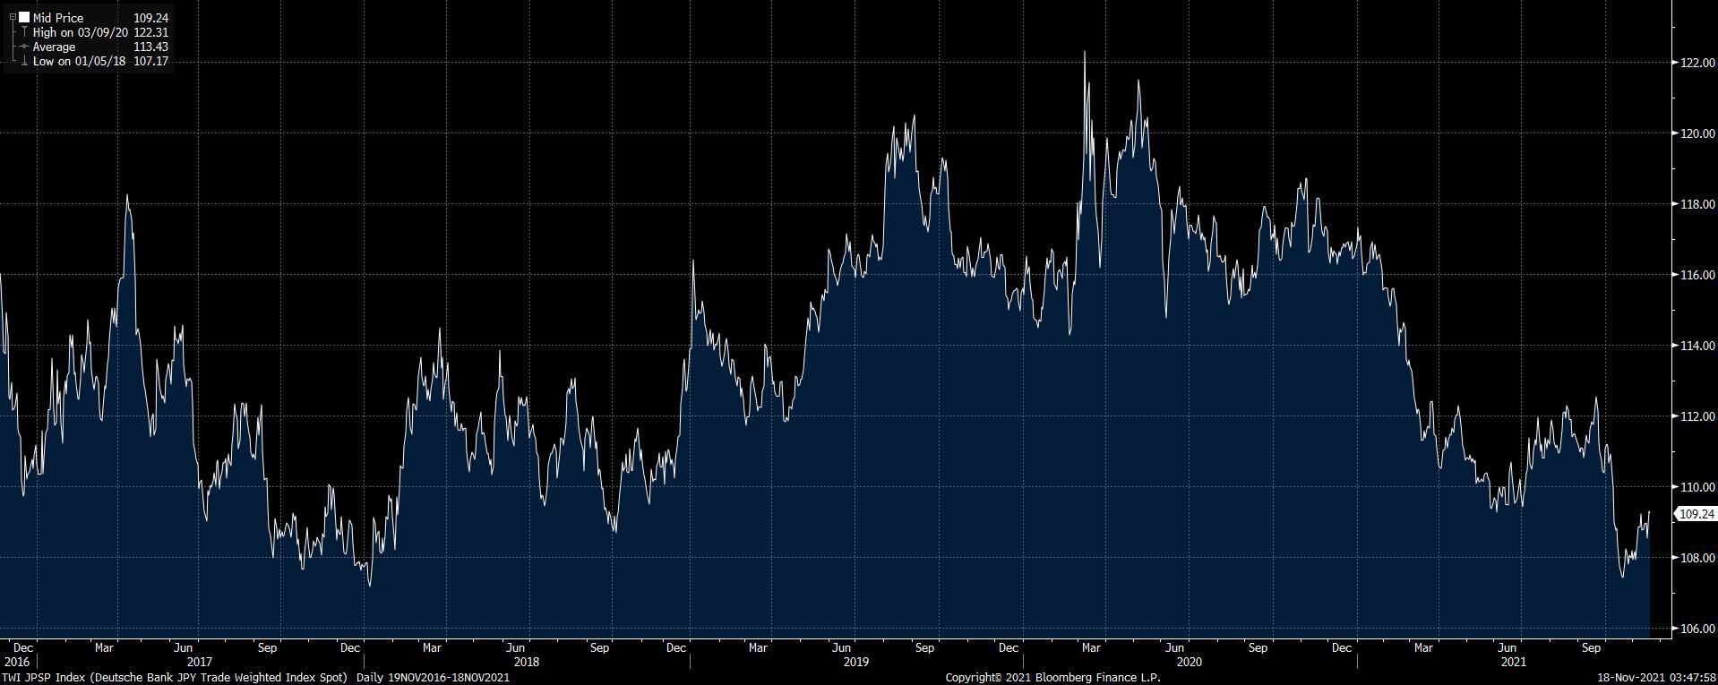Screen dimensions: 1718x685
Task: Click the 110.00 y-axis label
Action: point(1697,487)
